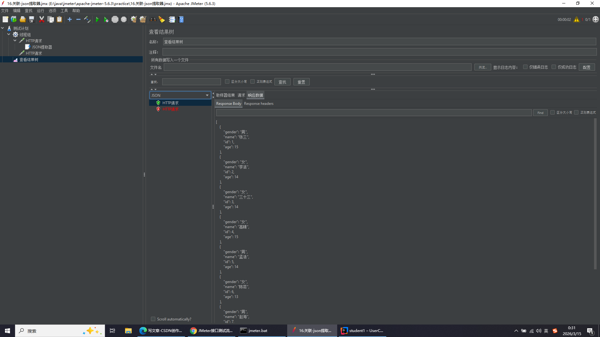Click the response body vertical scrollbar

[x=595, y=193]
